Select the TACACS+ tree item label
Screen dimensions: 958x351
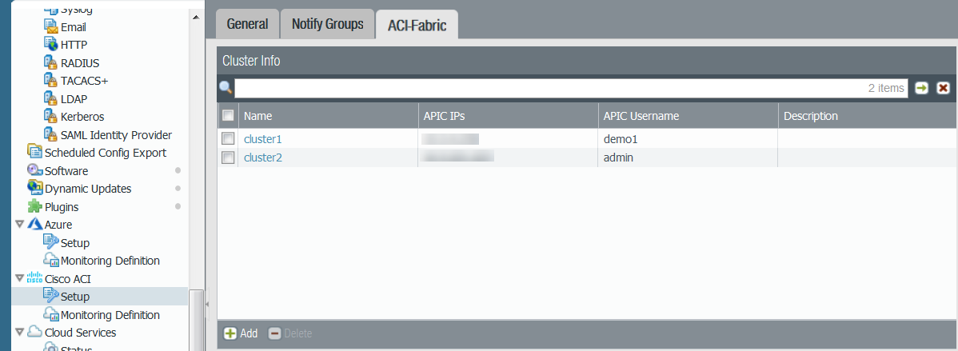tap(84, 81)
